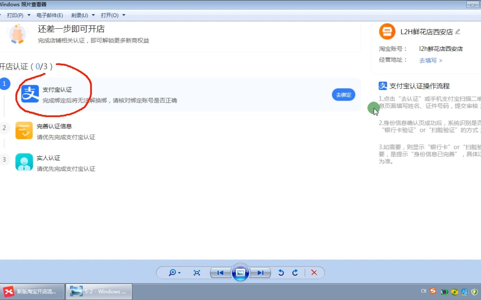The width and height of the screenshot is (481, 300).
Task: Click the 还差一步即可开店 heading
Action: pyautogui.click(x=71, y=29)
